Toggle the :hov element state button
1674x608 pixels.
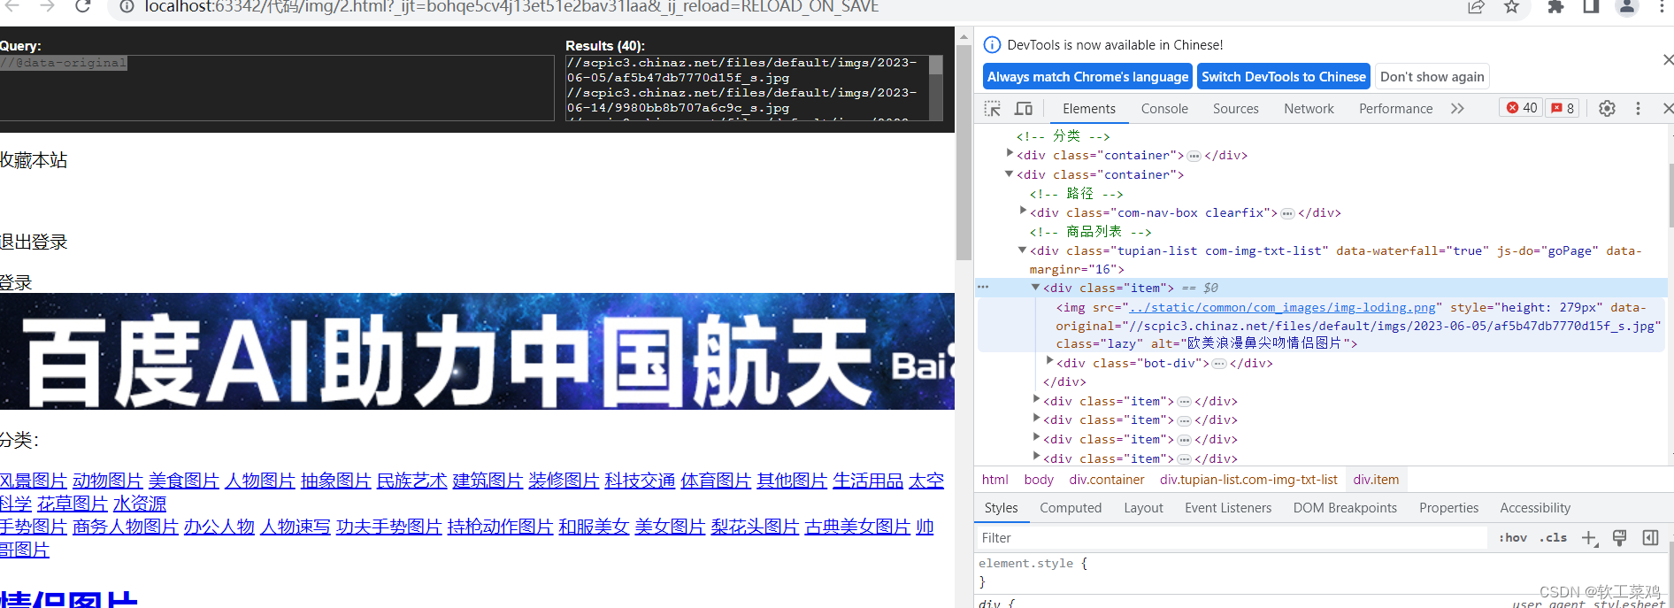tap(1513, 537)
